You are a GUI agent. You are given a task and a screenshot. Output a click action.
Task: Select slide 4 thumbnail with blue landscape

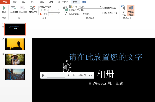pyautogui.click(x=15, y=74)
